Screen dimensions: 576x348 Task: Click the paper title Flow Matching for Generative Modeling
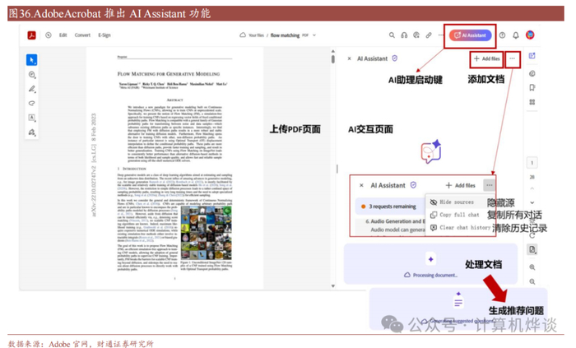click(169, 74)
